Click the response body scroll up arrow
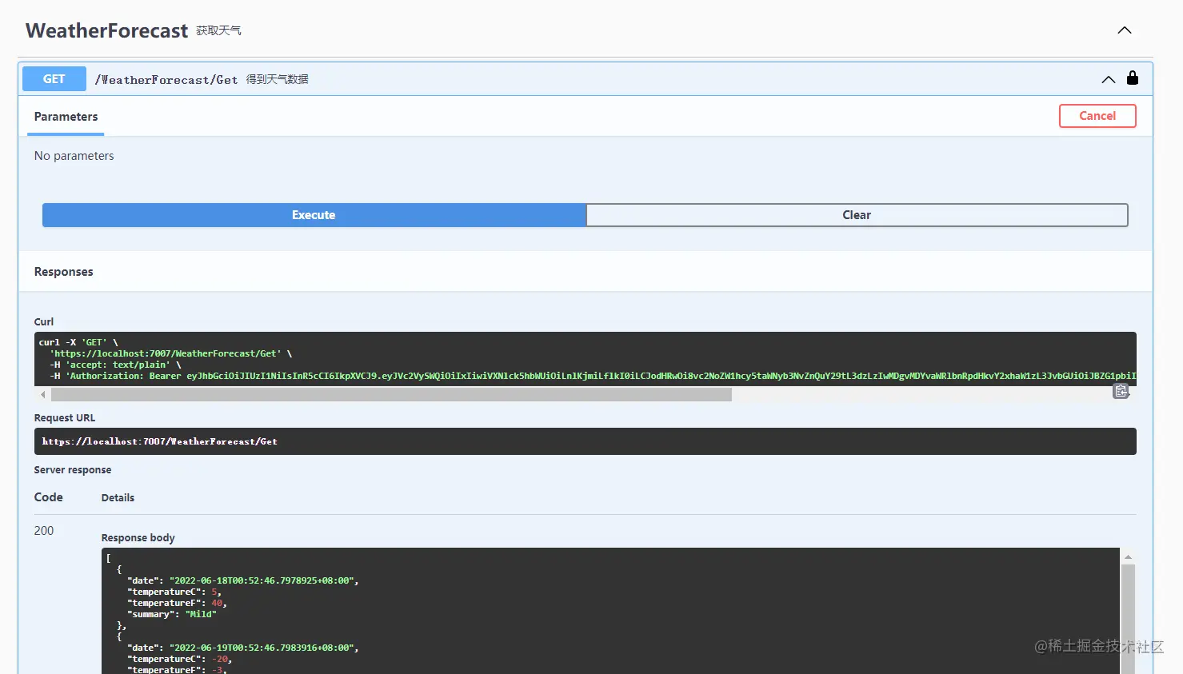 pyautogui.click(x=1128, y=556)
